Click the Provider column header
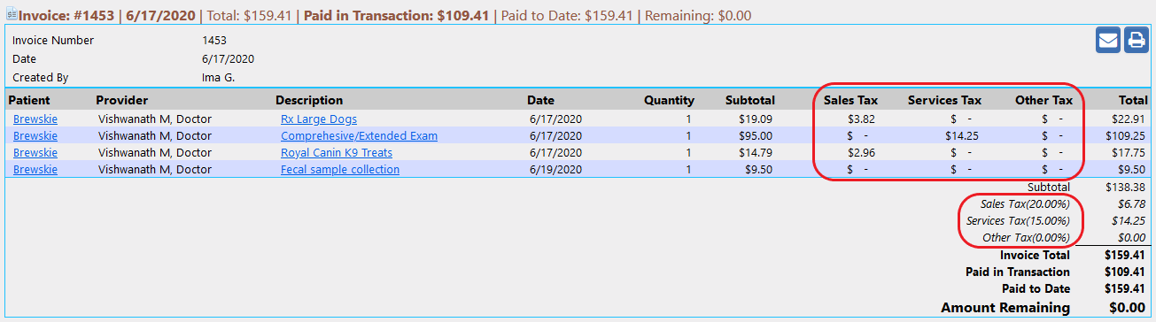The image size is (1156, 322). click(x=121, y=100)
